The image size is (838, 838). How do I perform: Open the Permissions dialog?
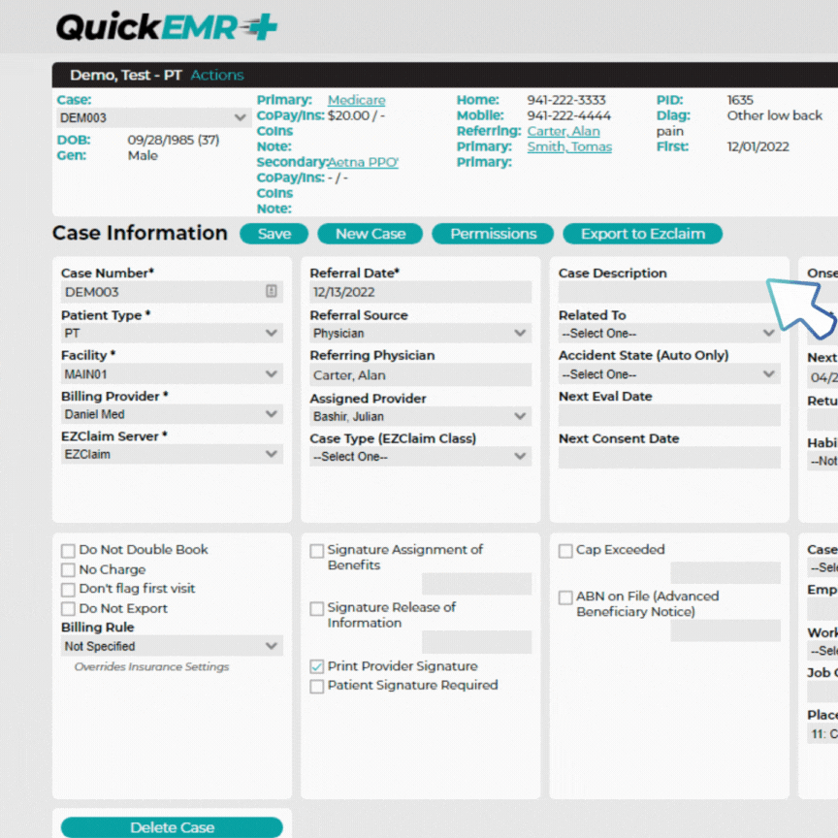pos(493,234)
